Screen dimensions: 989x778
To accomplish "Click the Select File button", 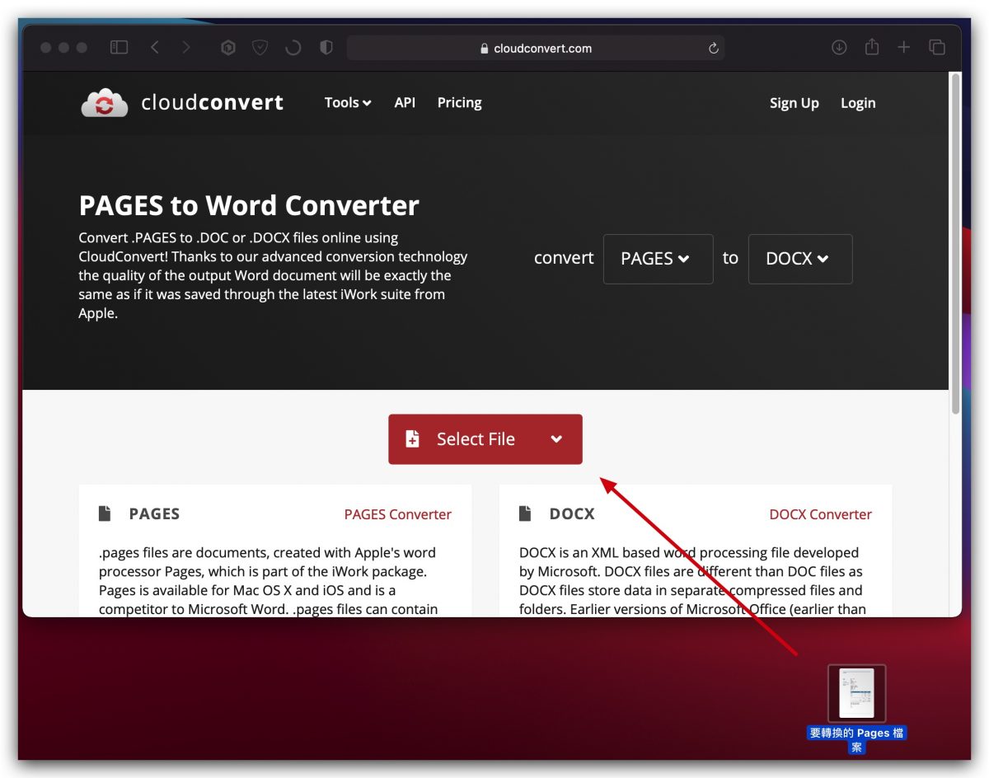I will pyautogui.click(x=485, y=439).
